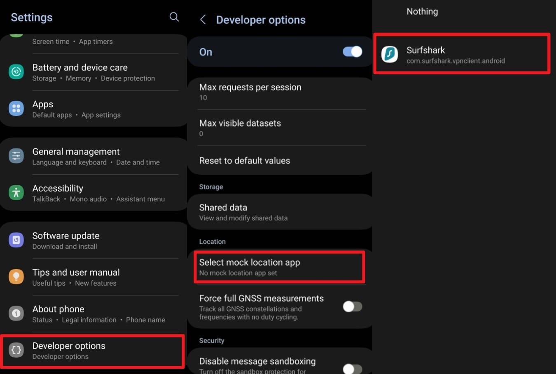Image resolution: width=556 pixels, height=374 pixels.
Task: Open Max visible datasets setting
Action: point(280,128)
